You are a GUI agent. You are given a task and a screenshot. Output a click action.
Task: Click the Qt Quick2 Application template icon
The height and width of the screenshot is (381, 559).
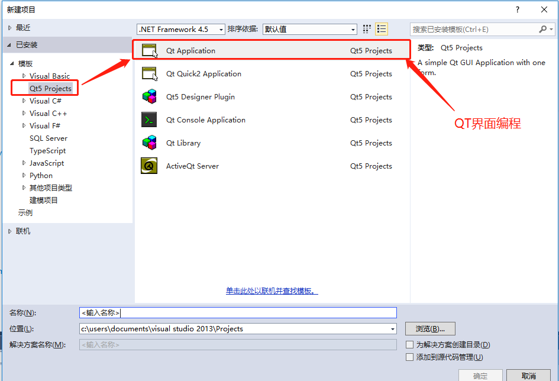coord(150,74)
